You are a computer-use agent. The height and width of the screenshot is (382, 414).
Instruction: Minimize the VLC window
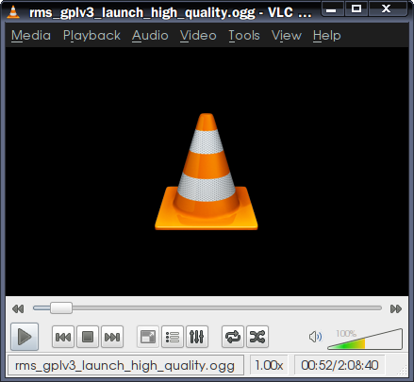pyautogui.click(x=331, y=8)
